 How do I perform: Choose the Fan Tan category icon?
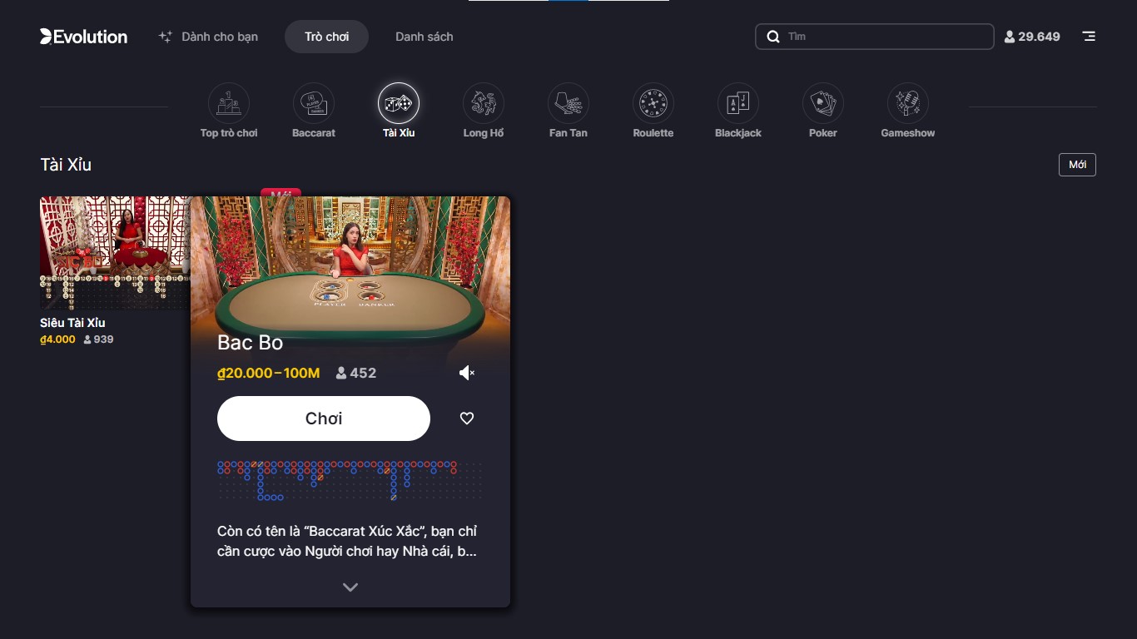568,104
